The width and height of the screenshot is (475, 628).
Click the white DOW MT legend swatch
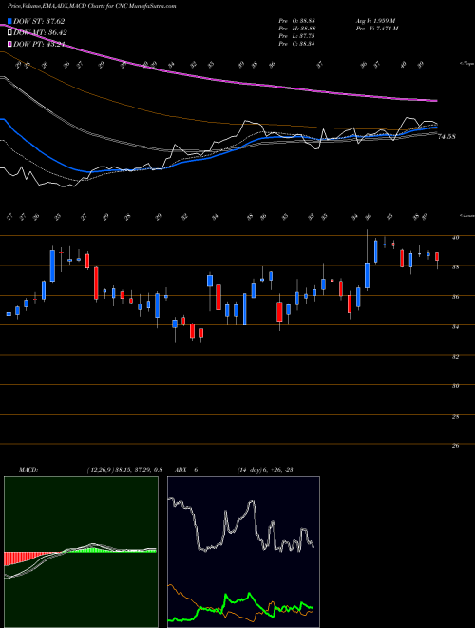point(9,33)
